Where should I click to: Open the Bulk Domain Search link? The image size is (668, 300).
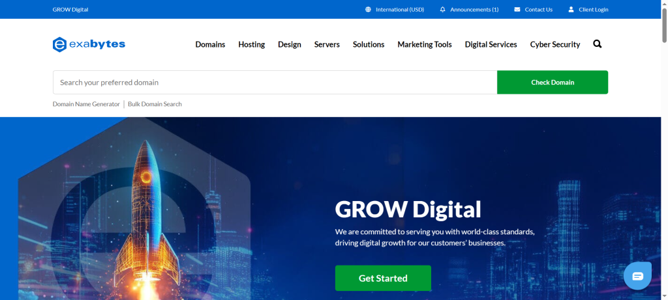155,104
